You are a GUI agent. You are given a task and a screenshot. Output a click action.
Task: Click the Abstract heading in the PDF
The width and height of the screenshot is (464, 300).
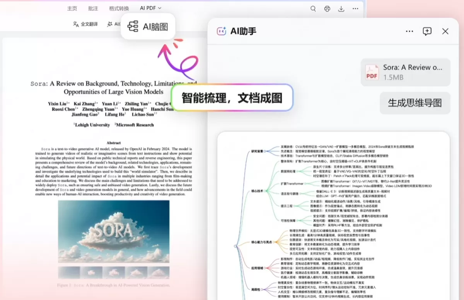114,142
